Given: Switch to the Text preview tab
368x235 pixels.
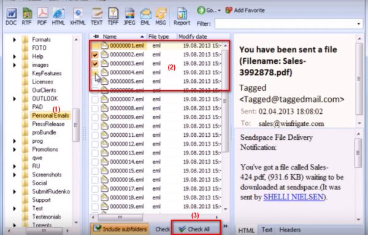Looking at the screenshot, I should pyautogui.click(x=267, y=230).
